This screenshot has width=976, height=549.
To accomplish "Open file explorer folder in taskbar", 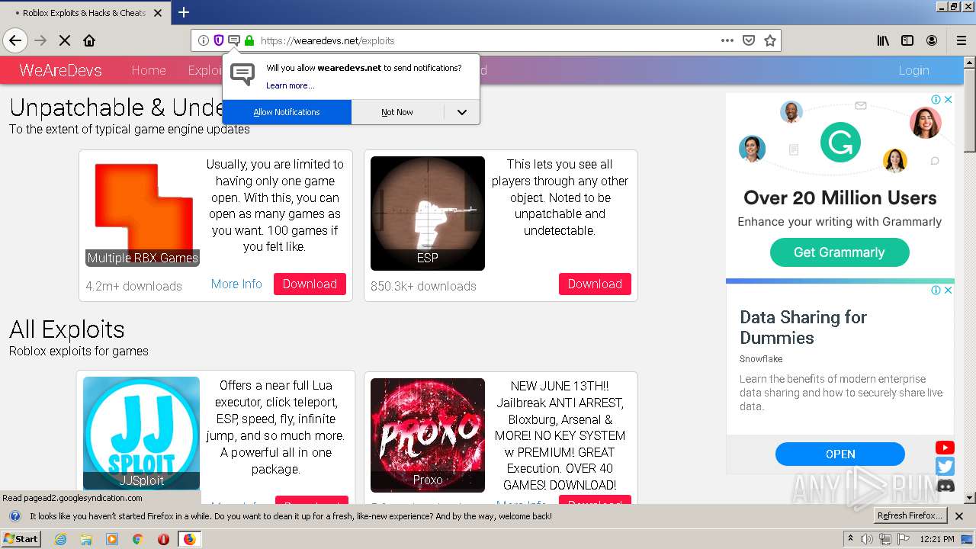I will [x=86, y=539].
